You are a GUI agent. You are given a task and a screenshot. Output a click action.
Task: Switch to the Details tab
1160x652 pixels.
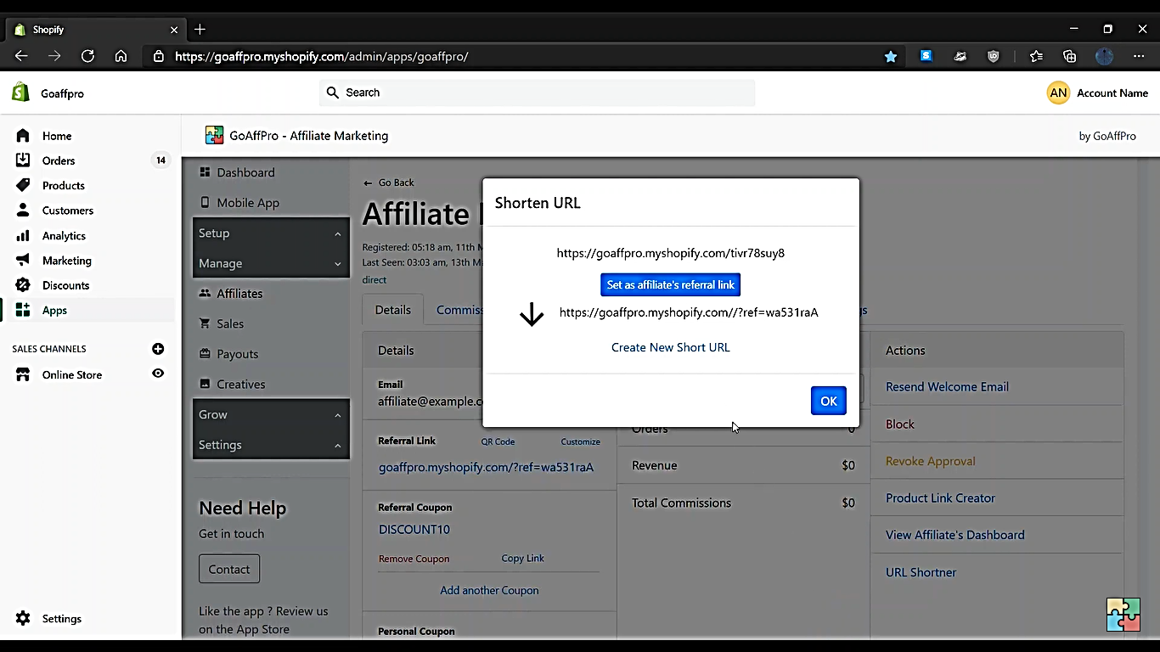coord(393,310)
